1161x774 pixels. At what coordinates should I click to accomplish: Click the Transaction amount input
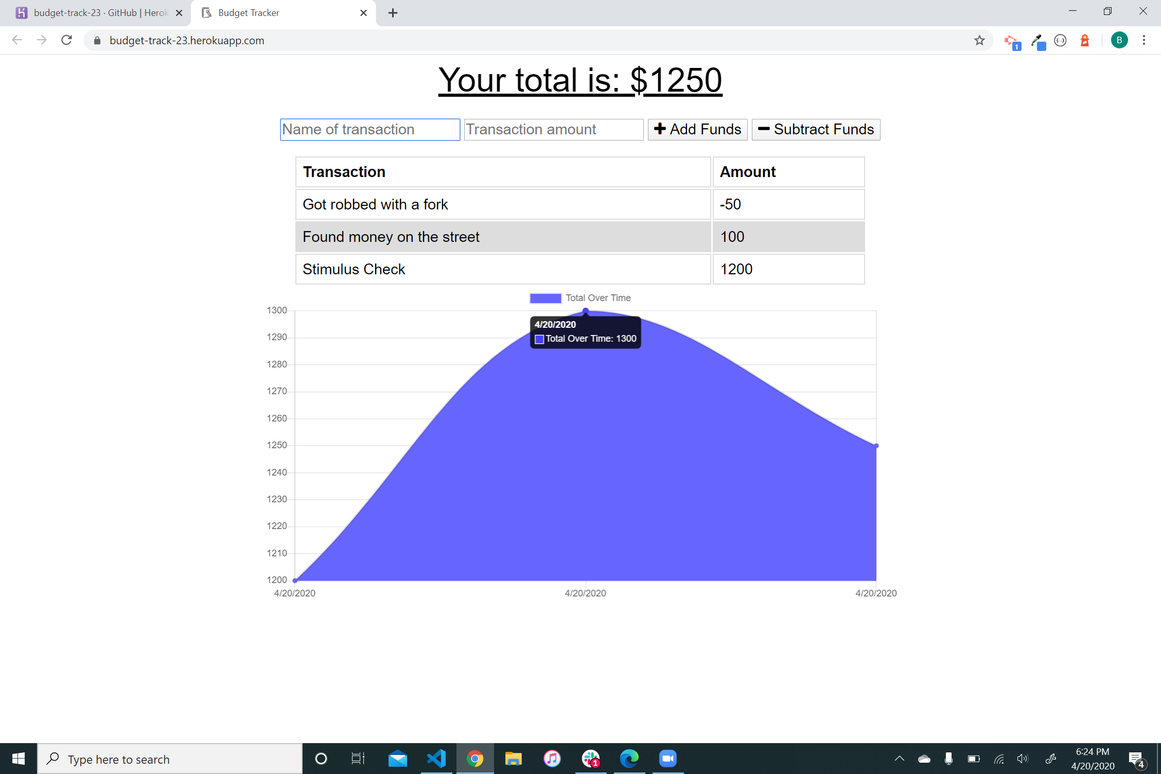[x=553, y=129]
